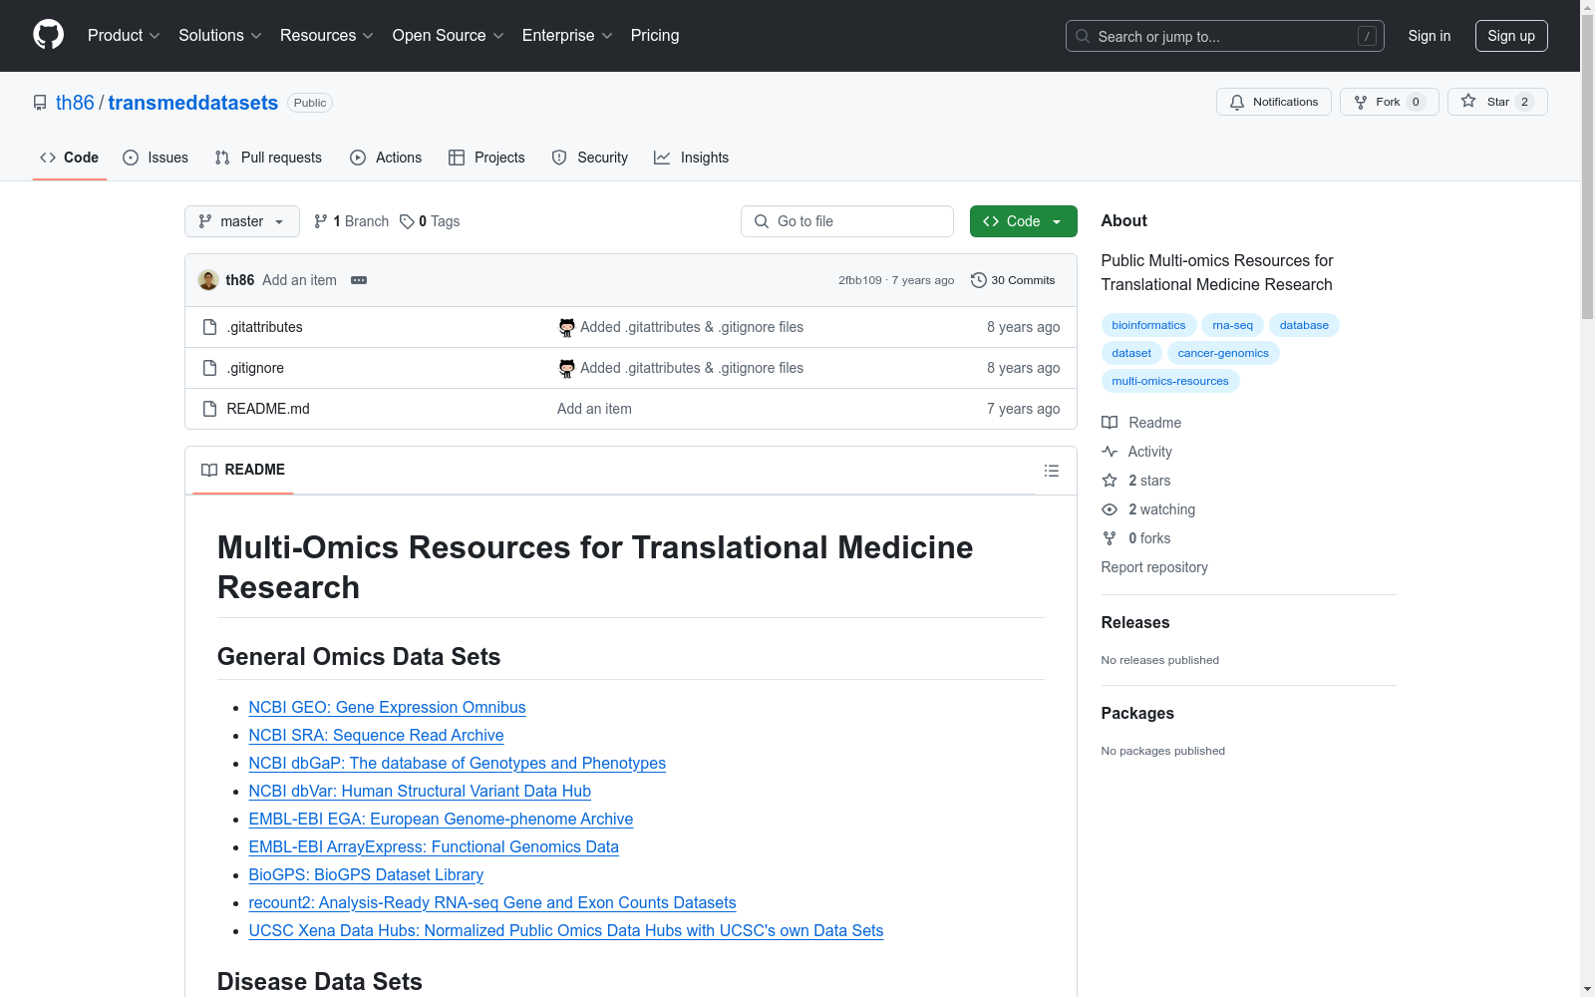This screenshot has height=997, width=1595.
Task: Click the eye icon beside 2 watching
Action: (1110, 509)
